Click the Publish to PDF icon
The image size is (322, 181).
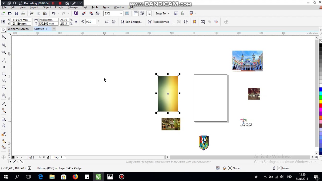[98, 13]
